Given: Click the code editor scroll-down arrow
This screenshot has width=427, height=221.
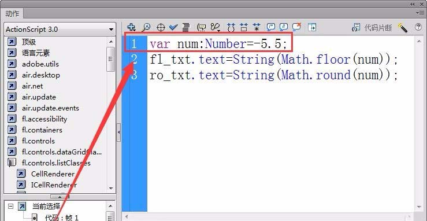Looking at the screenshot, I should (419, 207).
